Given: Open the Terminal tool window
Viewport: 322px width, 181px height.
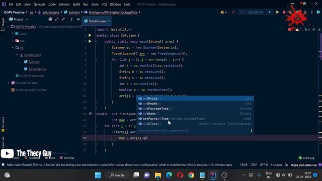Looking at the screenshot, I should click(67, 158).
